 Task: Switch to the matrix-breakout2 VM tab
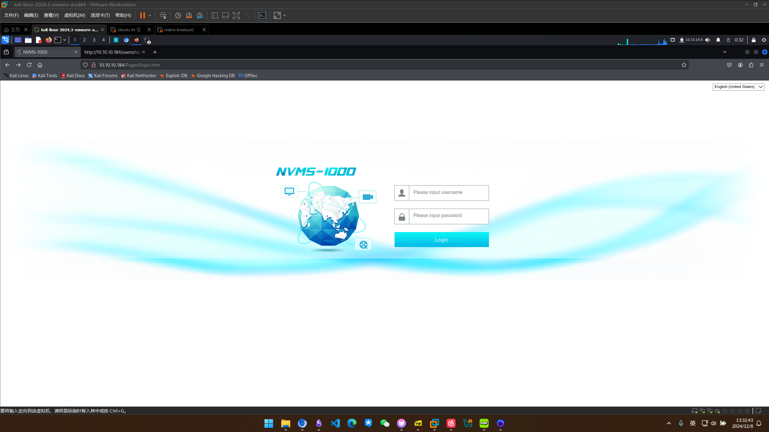tap(179, 30)
